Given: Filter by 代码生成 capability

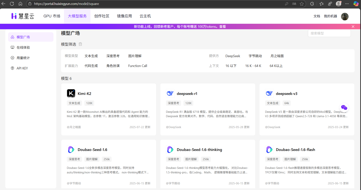Looking at the screenshot, I should coord(91,66).
